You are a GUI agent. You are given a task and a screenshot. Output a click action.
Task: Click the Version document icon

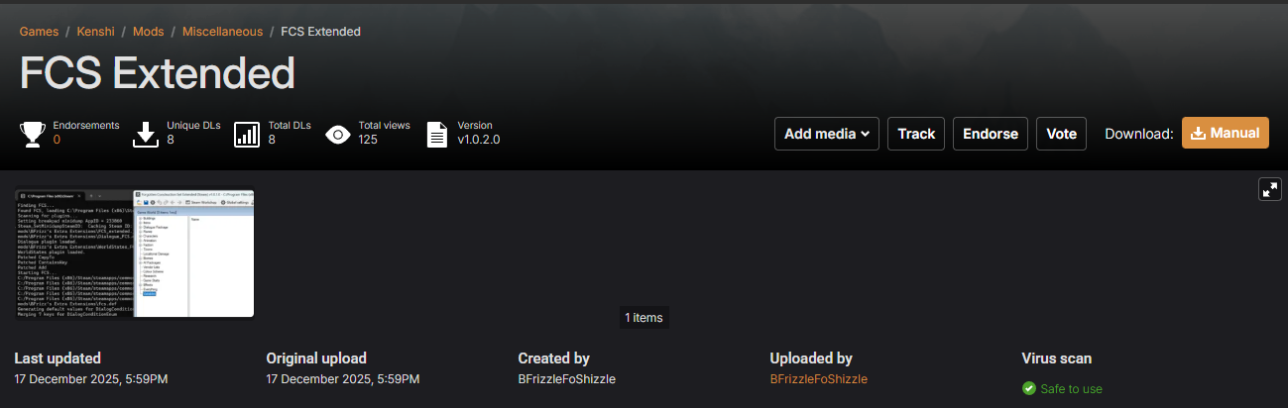(x=437, y=134)
